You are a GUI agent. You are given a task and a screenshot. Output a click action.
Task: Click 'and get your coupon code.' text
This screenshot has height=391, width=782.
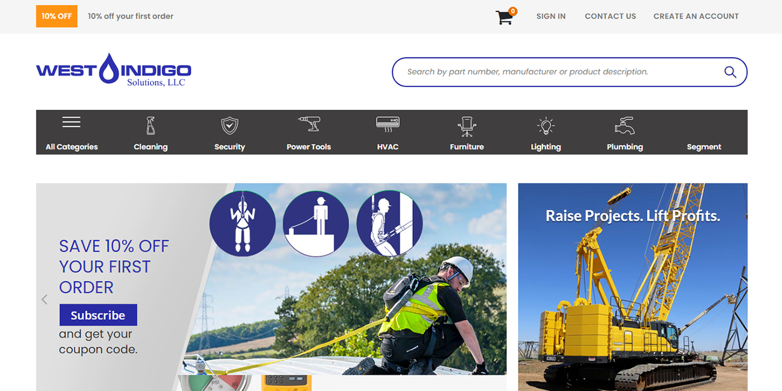point(98,342)
